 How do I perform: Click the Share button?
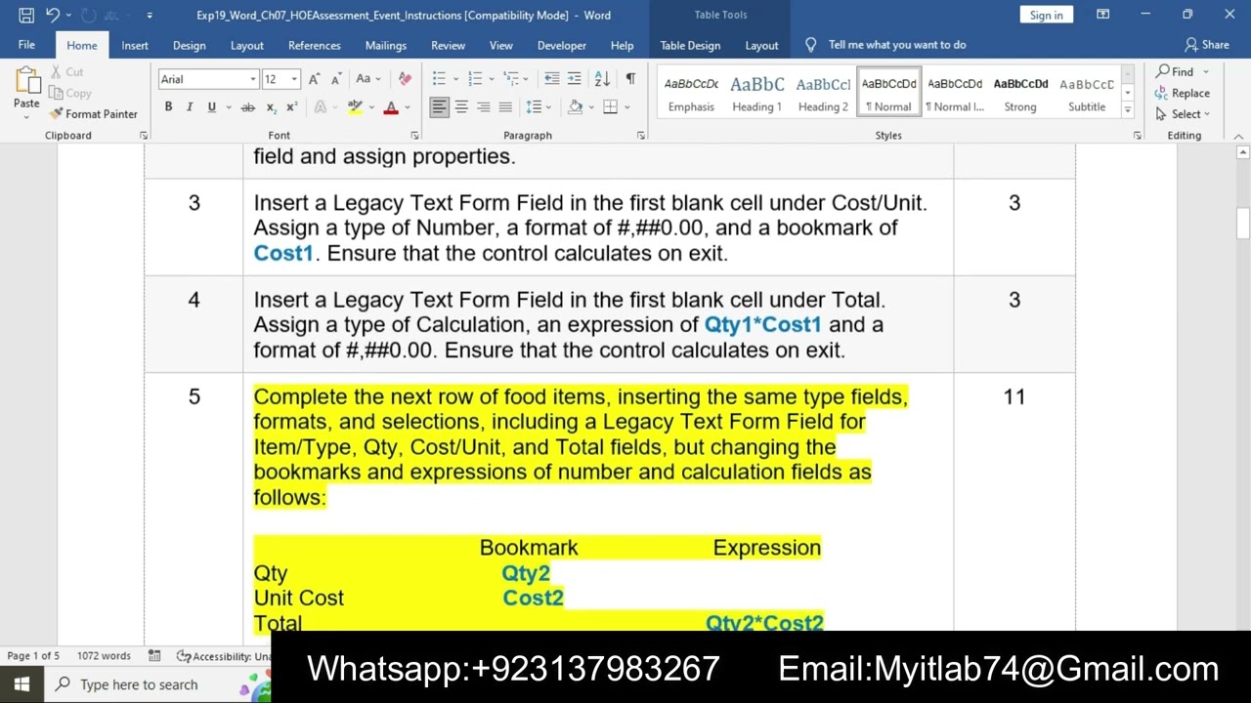click(x=1207, y=45)
